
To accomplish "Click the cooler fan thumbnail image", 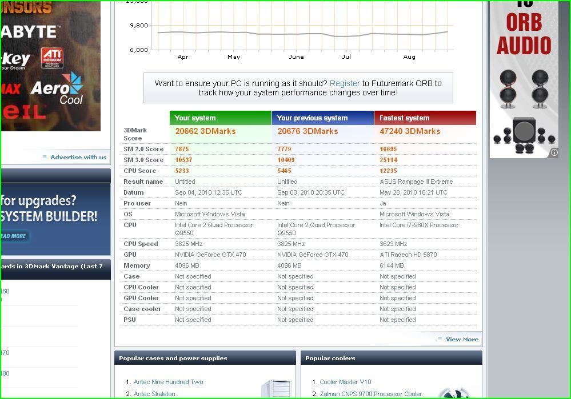I will point(454,393).
